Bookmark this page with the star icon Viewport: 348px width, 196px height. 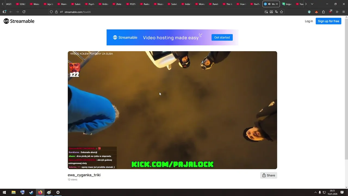click(281, 12)
